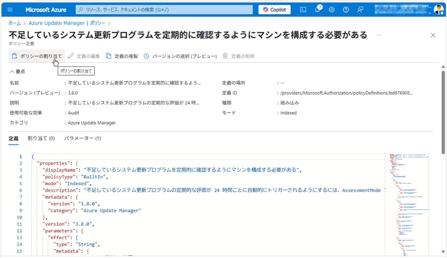This screenshot has height=258, width=447.
Task: Click the 定義 ID value text
Action: 346,93
